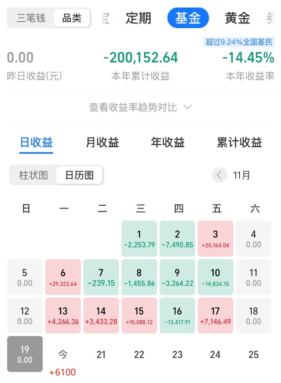Select the 月收益 tab
This screenshot has width=281, height=383.
pyautogui.click(x=102, y=142)
